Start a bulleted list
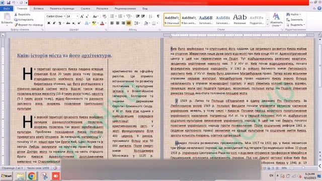 (x=112, y=16)
